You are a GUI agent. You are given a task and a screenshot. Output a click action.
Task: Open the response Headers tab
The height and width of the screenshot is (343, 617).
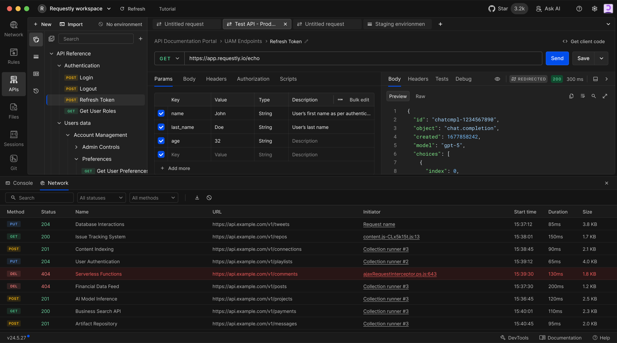418,79
